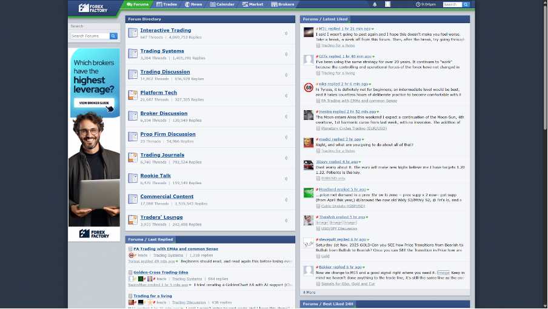
Task: Click the avatar of user niks
Action: (x=309, y=87)
